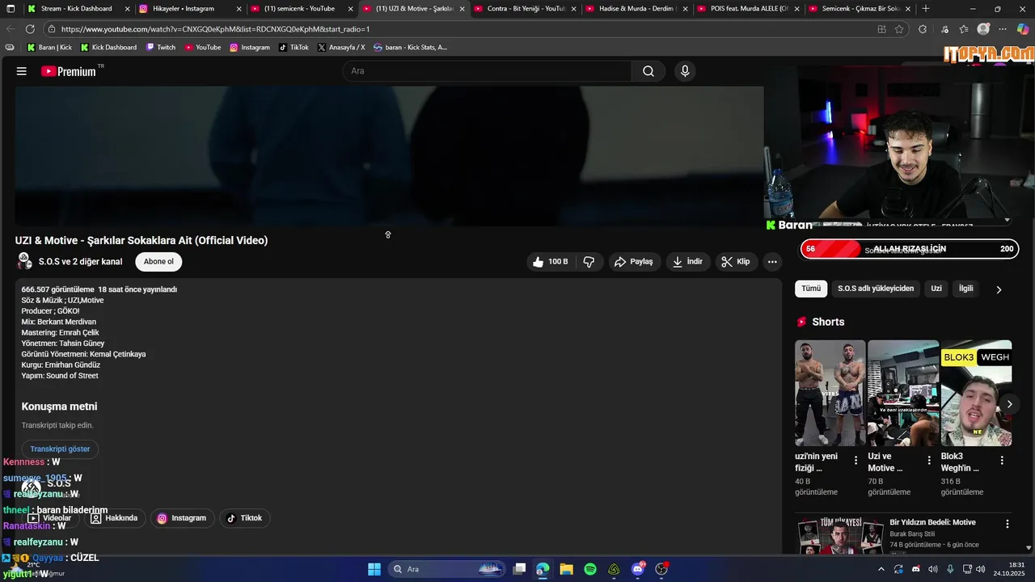Show more filter chips with the right arrow

999,289
